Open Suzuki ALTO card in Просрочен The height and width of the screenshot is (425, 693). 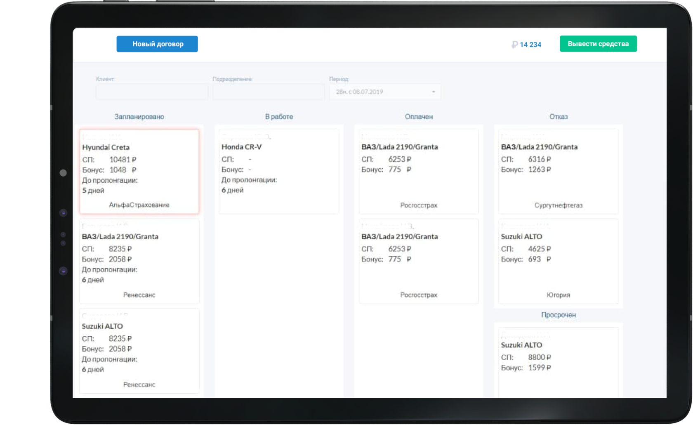pos(559,363)
